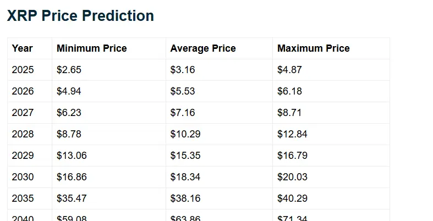Click the 2035 average price $38.16
The width and height of the screenshot is (433, 221).
point(185,198)
